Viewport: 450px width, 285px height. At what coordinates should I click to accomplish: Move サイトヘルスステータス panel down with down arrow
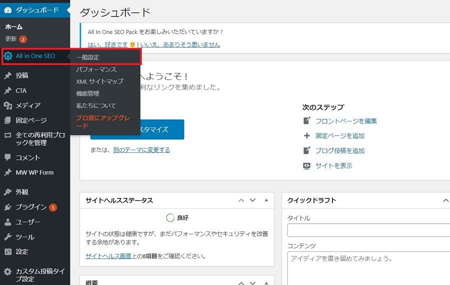pyautogui.click(x=252, y=200)
